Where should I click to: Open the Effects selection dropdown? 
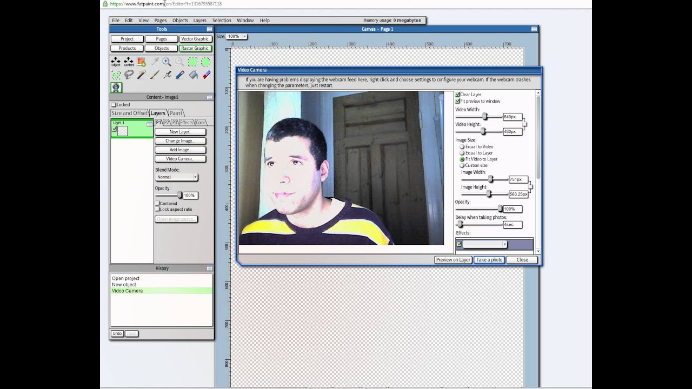click(484, 245)
